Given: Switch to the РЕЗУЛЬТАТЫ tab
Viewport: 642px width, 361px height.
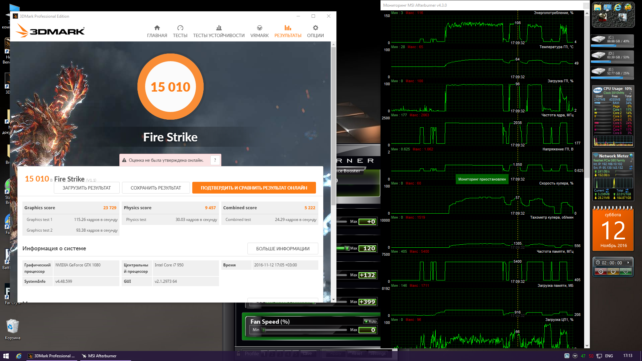Looking at the screenshot, I should pyautogui.click(x=288, y=31).
